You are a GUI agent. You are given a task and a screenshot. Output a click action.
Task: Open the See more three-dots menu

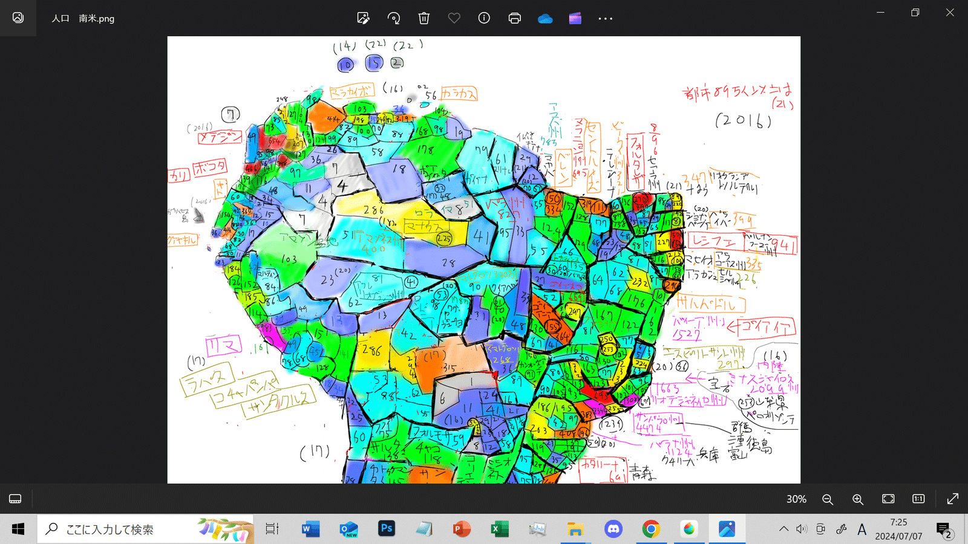(605, 19)
